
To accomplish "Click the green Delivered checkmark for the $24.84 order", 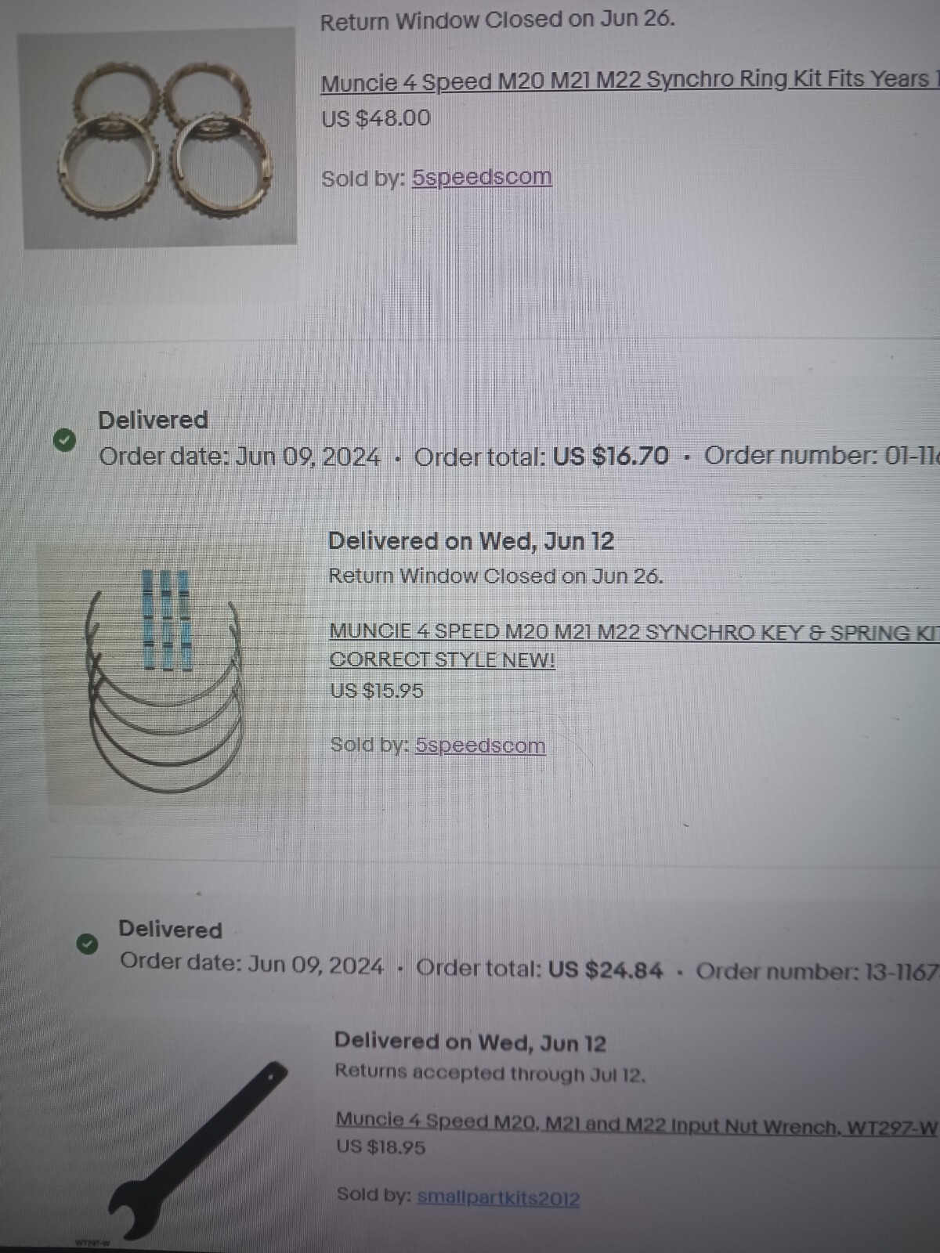I will [87, 944].
